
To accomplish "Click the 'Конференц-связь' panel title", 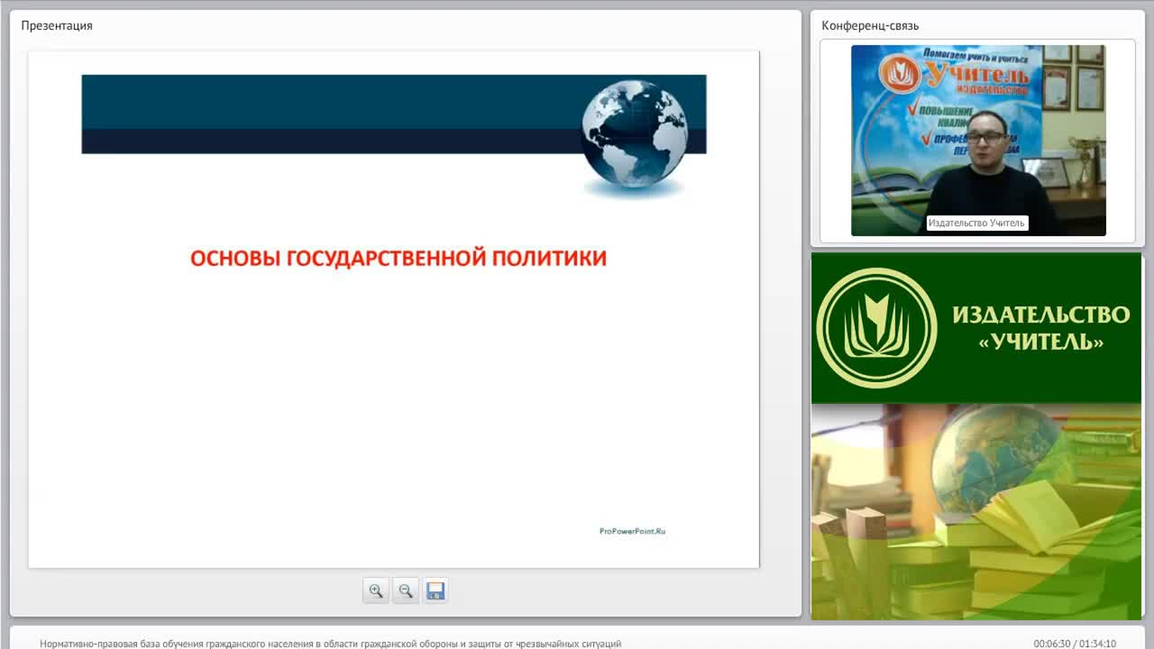I will (x=870, y=25).
